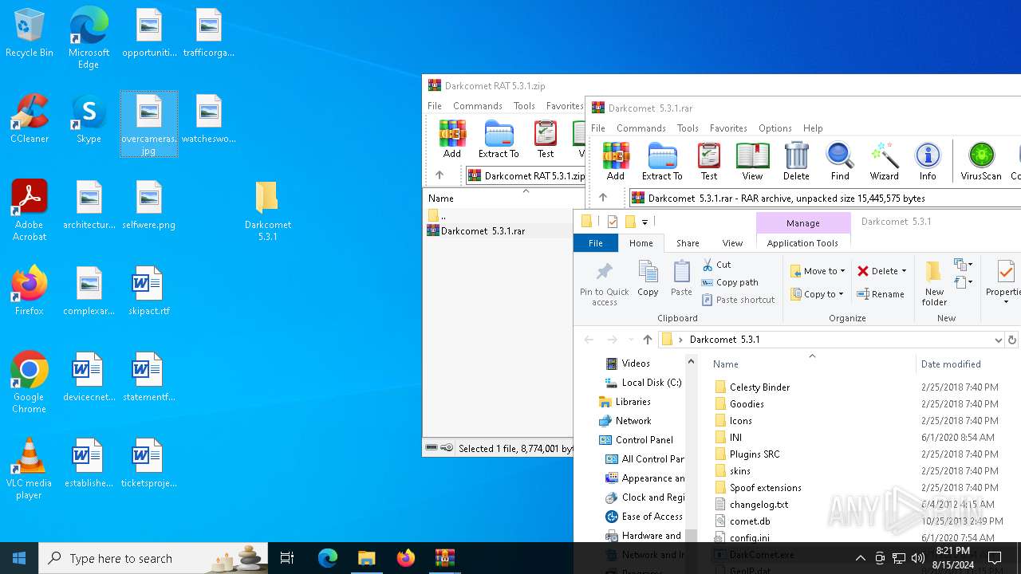Click Add icon in Darkcomet RAT 5.3.1.zip window
Viewport: 1021px width, 574px height.
click(x=452, y=140)
